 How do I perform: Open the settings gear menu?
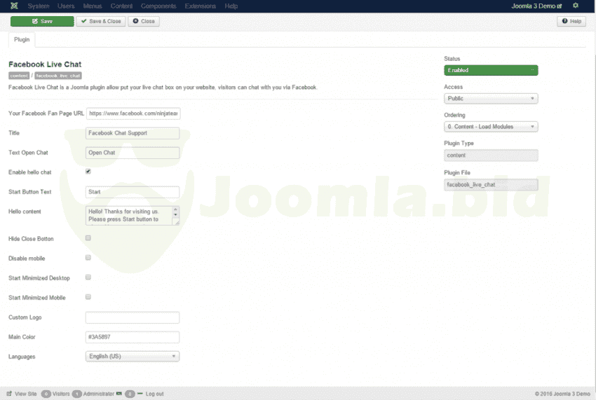click(576, 6)
